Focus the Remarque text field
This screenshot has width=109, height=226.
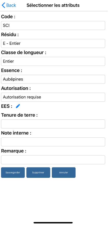point(53,160)
